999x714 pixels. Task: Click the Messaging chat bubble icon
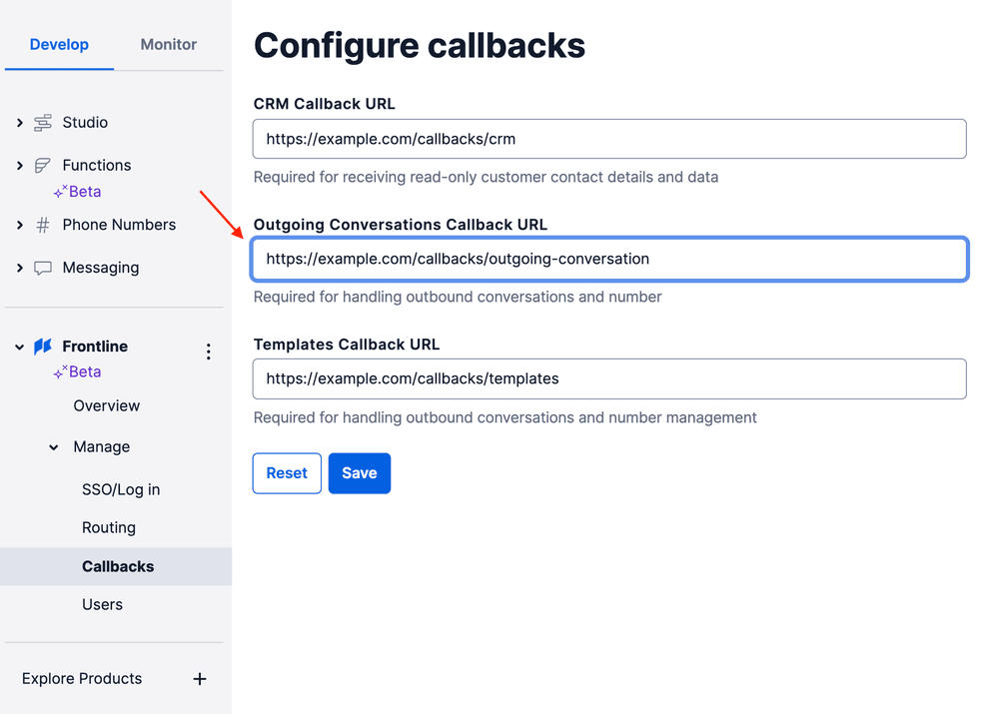coord(43,268)
